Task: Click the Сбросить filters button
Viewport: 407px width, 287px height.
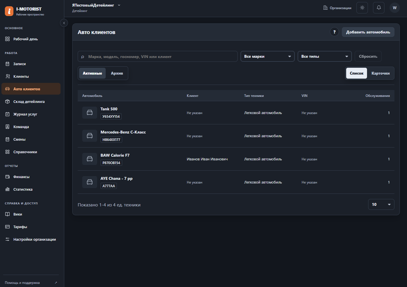Action: [x=368, y=56]
